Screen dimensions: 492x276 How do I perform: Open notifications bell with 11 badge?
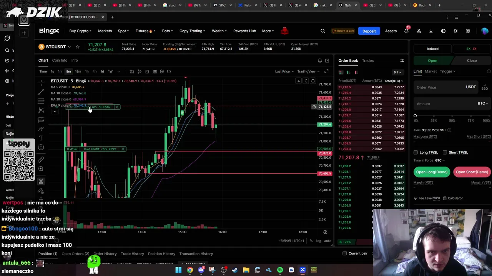(x=406, y=31)
